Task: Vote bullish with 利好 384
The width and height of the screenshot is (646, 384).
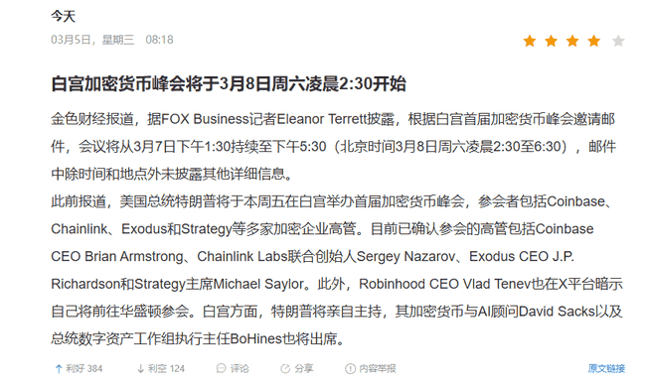Action: pyautogui.click(x=79, y=369)
